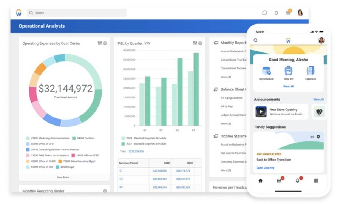Click the 70000 Sales Executive Mgmt legend entry
Viewport: 340px width, 204px height.
pos(77,161)
